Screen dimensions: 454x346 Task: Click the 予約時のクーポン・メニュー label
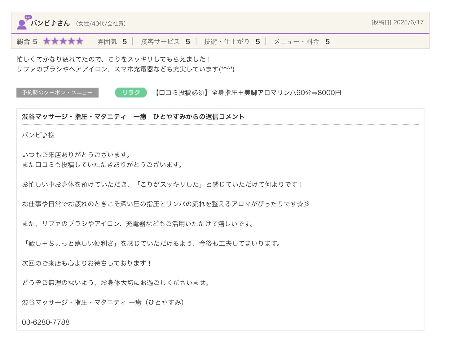click(x=57, y=93)
